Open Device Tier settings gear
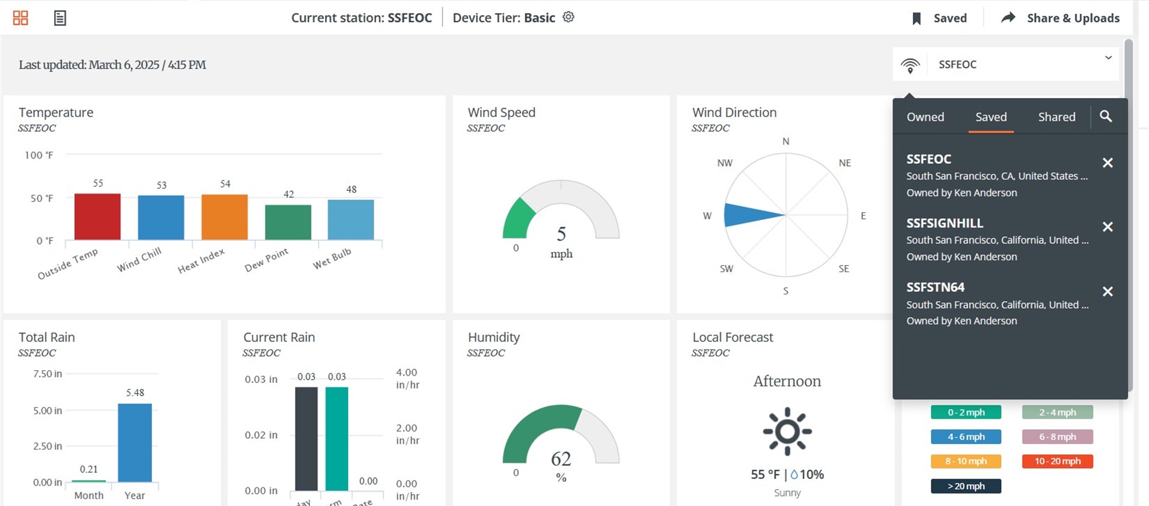Image resolution: width=1149 pixels, height=506 pixels. 568,17
